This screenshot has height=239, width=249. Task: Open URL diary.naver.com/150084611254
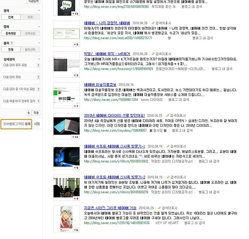[111, 100]
